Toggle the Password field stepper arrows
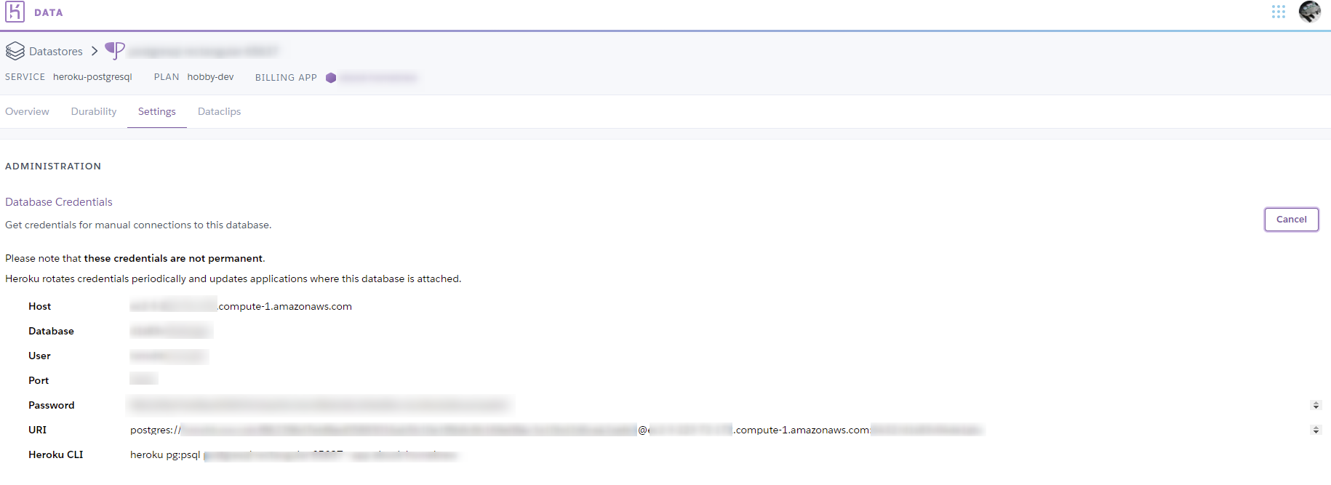Viewport: 1331px width, 485px height. click(1316, 405)
